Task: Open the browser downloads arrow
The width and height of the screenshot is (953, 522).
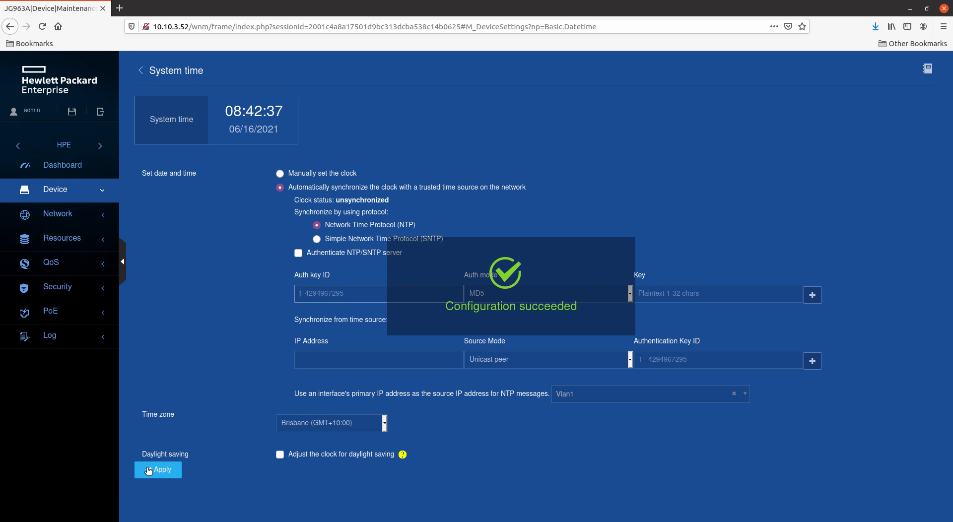Action: click(876, 26)
